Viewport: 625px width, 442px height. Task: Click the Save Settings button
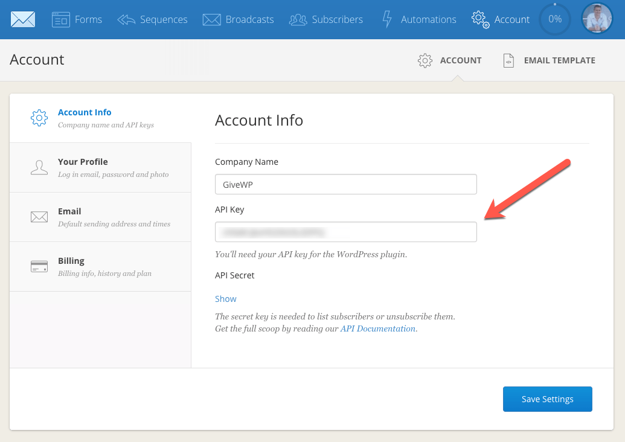pos(547,399)
